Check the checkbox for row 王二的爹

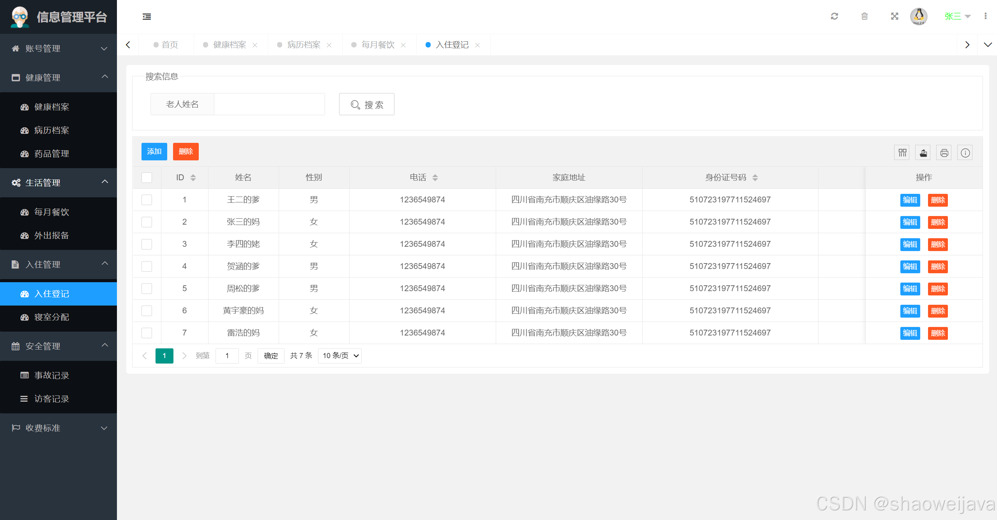147,200
